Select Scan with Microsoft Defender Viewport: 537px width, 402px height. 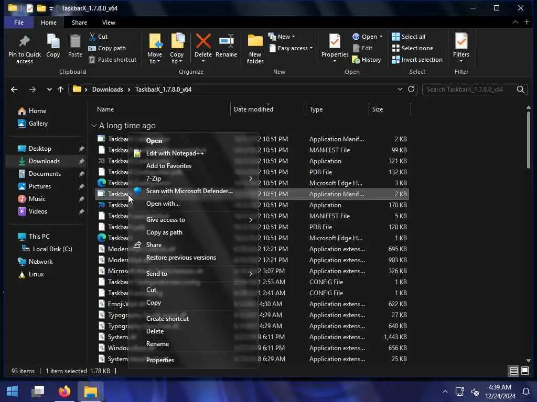point(193,191)
